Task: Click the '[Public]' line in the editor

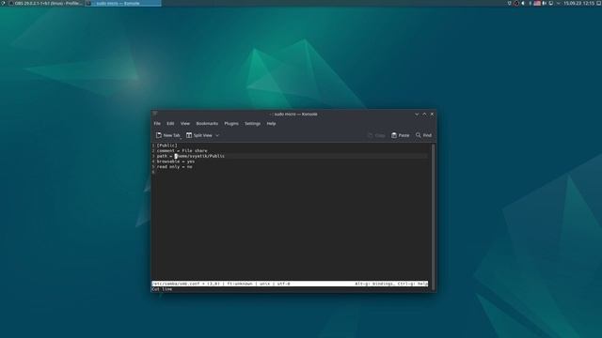Action: pos(167,146)
